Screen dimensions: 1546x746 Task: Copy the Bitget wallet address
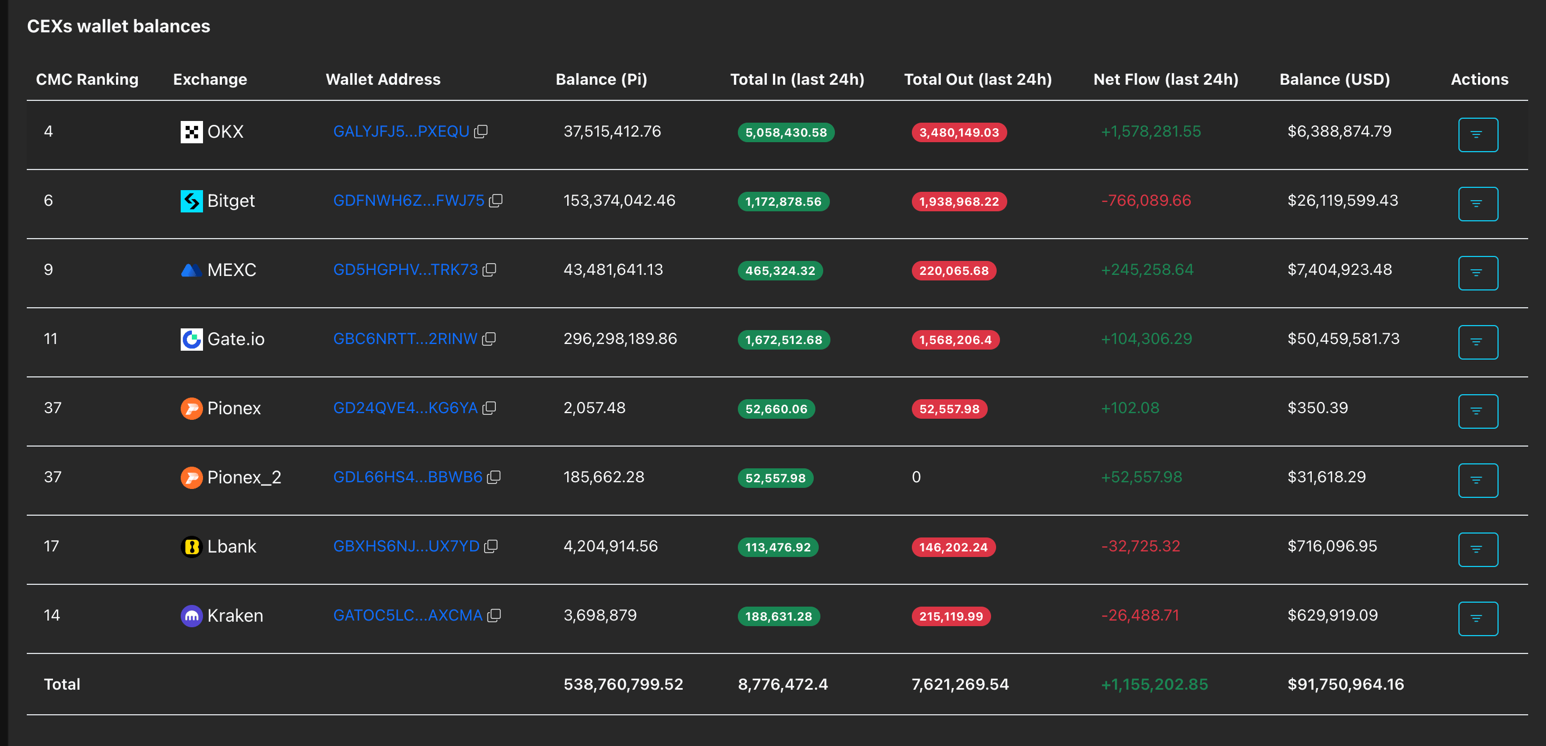point(496,201)
